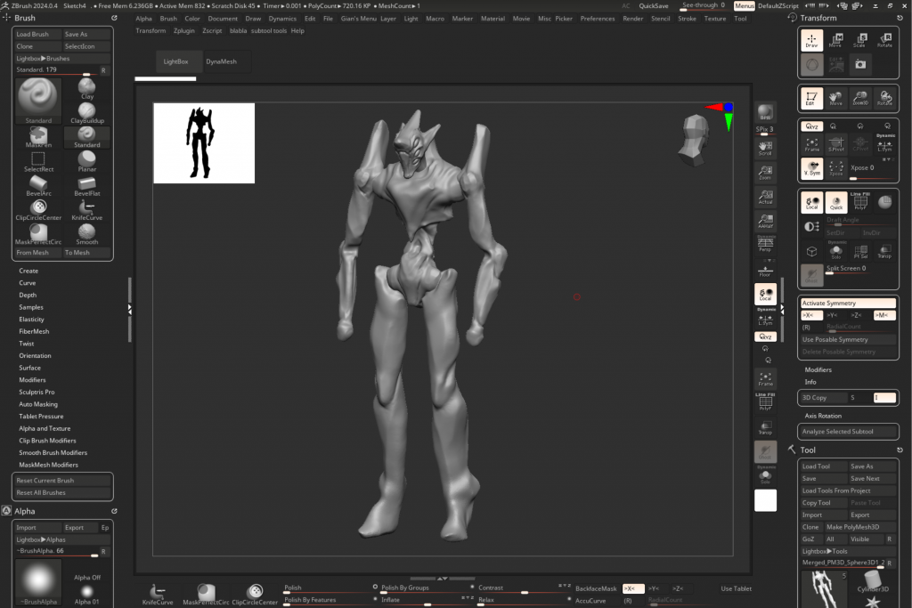This screenshot has width=912, height=608.
Task: Click the Zoom3D navigation icon
Action: pyautogui.click(x=860, y=98)
